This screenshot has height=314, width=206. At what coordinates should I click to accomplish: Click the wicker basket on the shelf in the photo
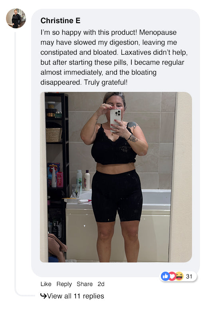pos(54,135)
